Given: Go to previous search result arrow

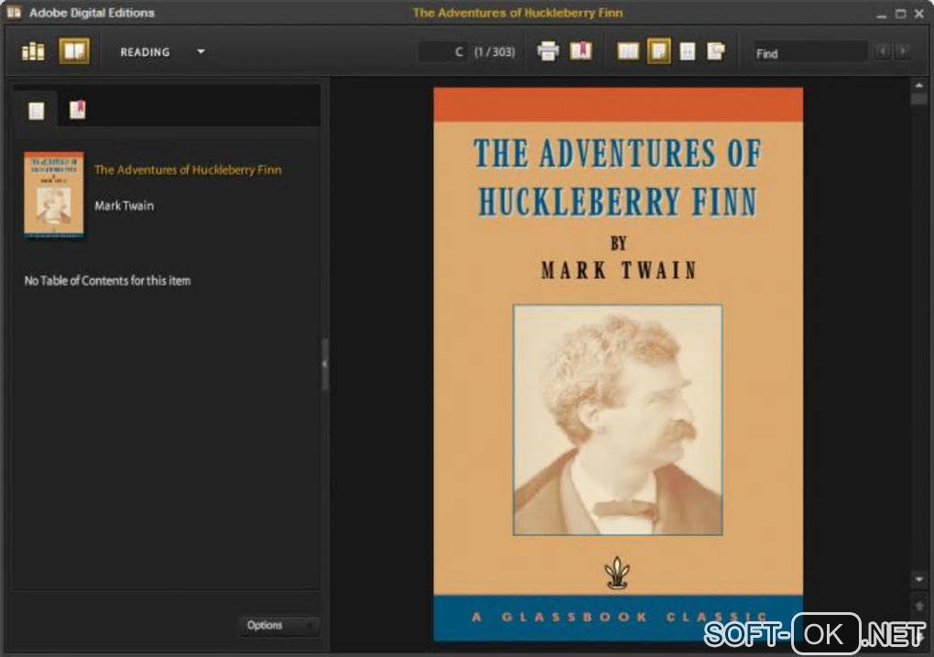Looking at the screenshot, I should coord(883,52).
